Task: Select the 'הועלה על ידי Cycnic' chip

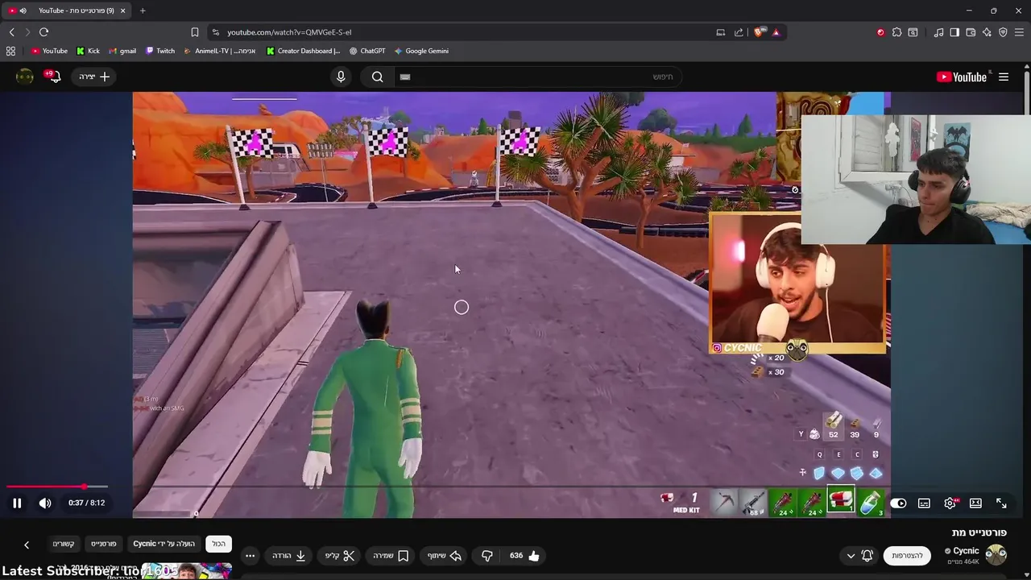Action: [164, 544]
